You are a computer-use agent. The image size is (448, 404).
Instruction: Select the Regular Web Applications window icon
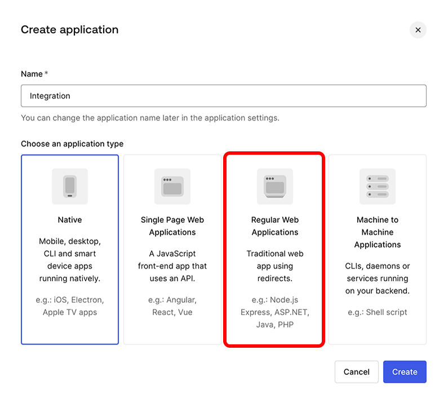point(275,186)
